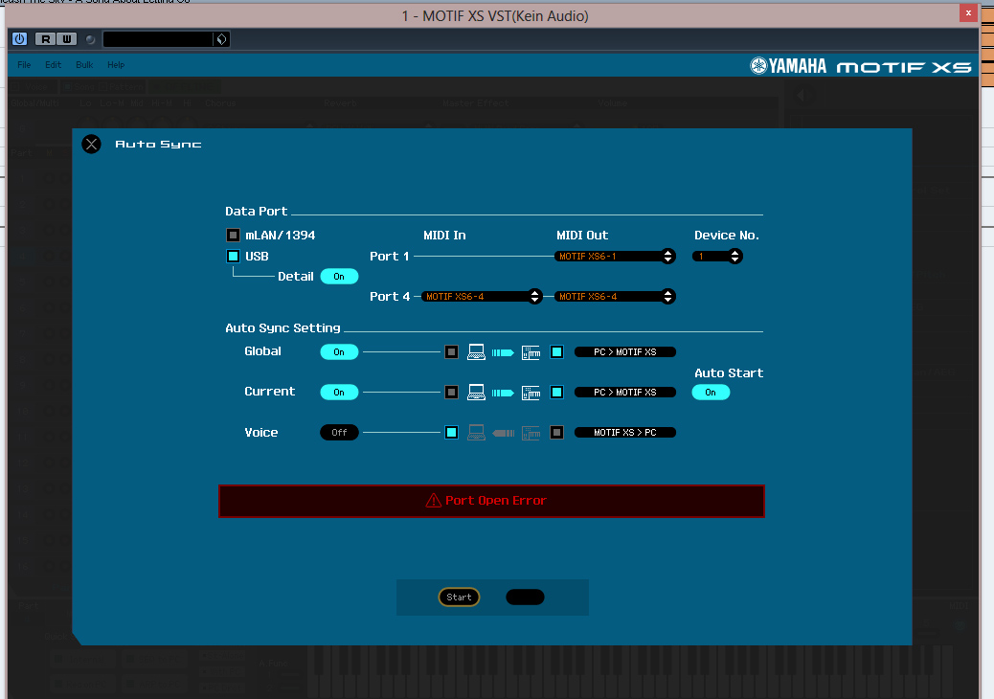
Task: Click the transfer arrow in Voice row
Action: pyautogui.click(x=504, y=433)
